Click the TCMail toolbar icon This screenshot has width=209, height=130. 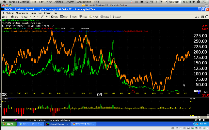click(94, 17)
